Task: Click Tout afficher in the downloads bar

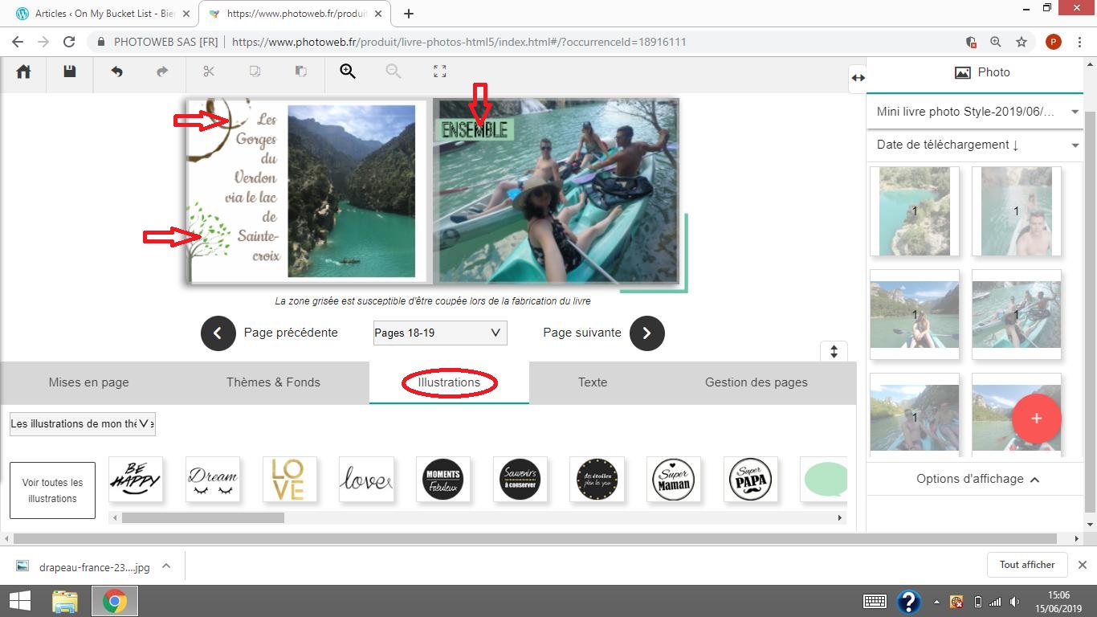Action: pyautogui.click(x=1026, y=565)
